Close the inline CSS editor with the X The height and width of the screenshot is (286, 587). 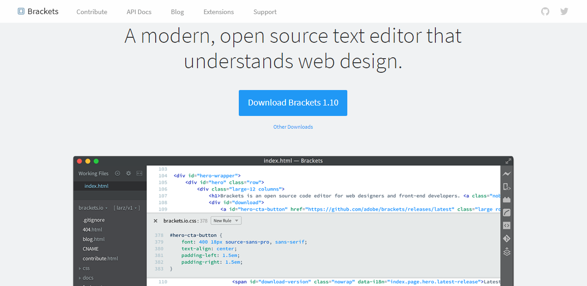point(155,220)
